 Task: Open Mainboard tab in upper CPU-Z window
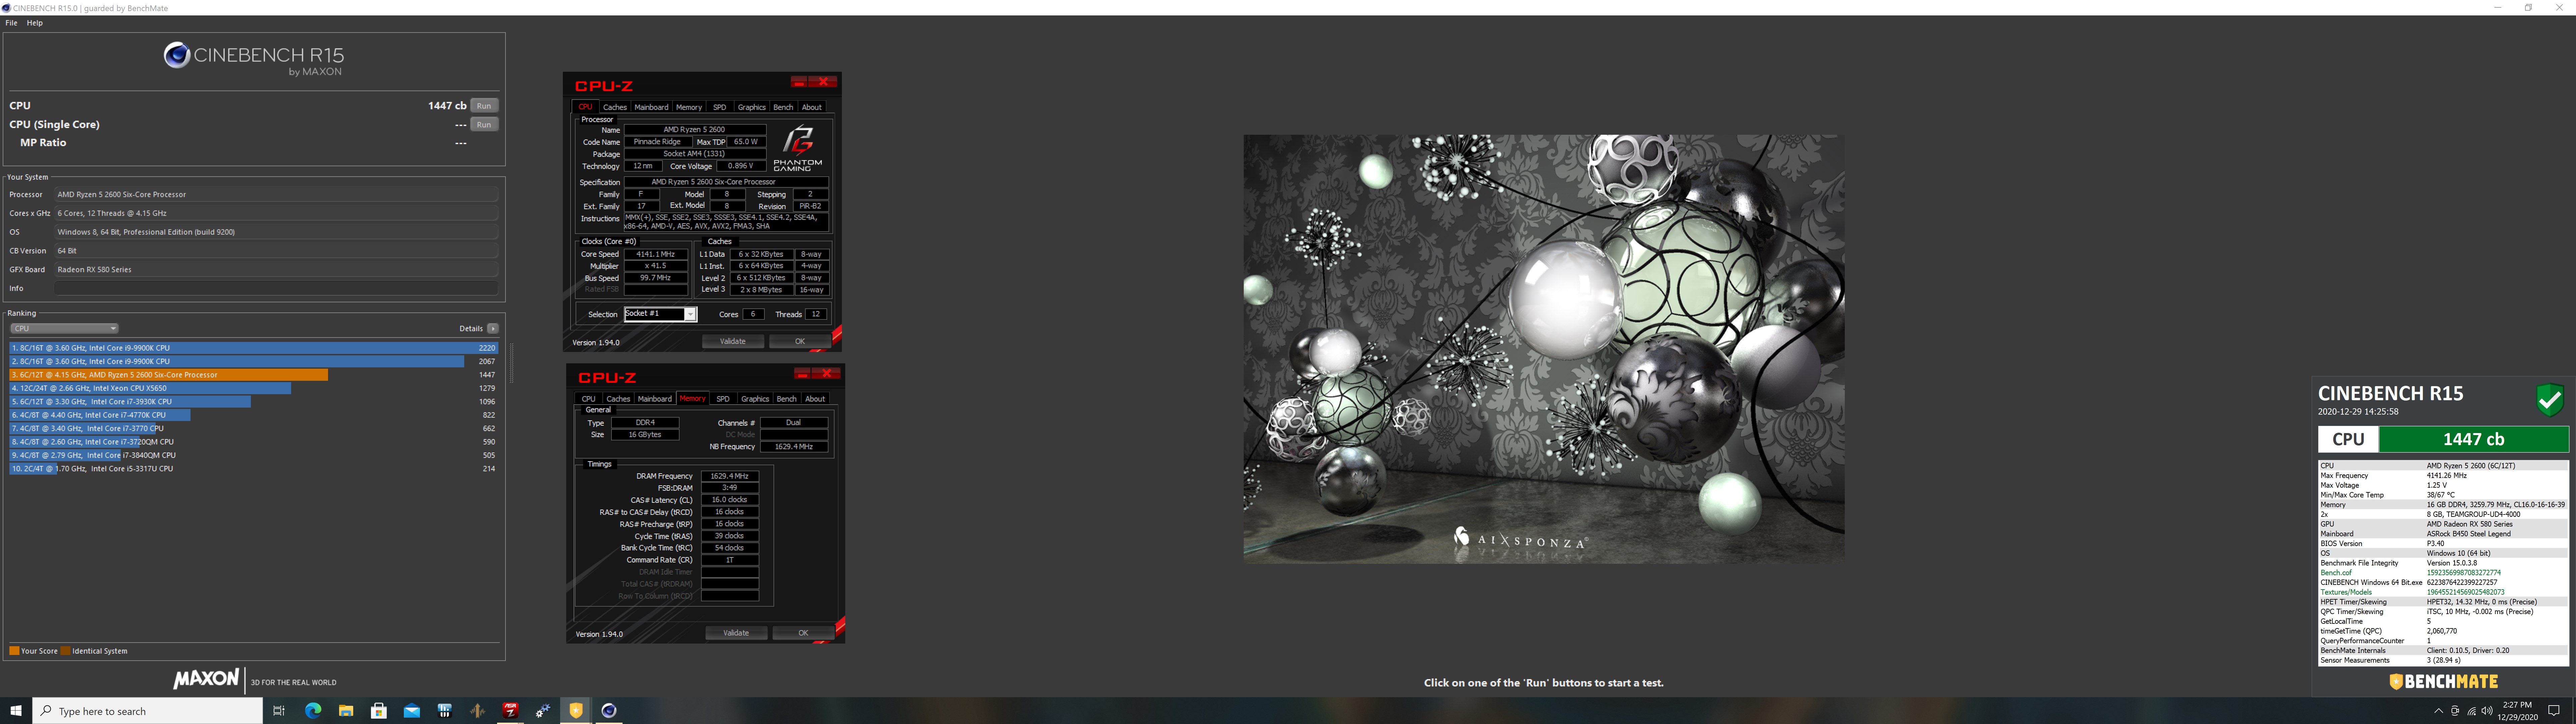[651, 107]
